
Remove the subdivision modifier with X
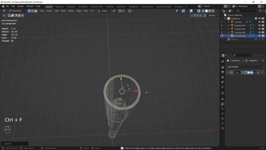click(x=258, y=72)
